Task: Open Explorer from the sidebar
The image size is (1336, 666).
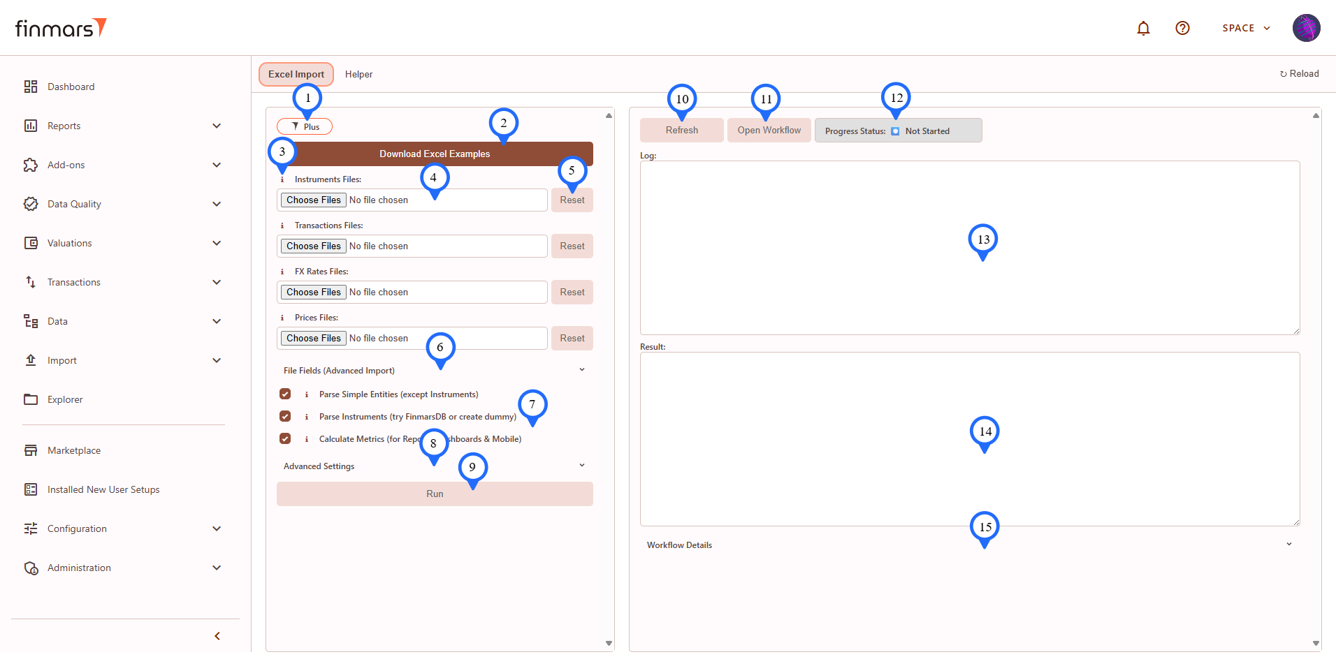Action: [65, 399]
